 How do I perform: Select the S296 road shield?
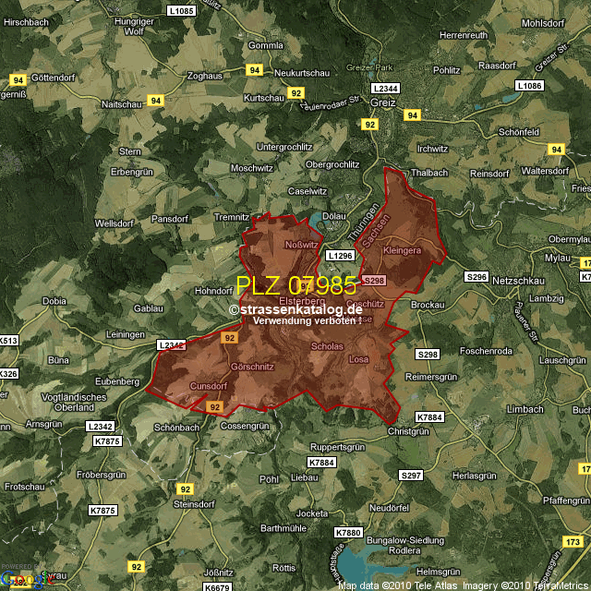476,276
